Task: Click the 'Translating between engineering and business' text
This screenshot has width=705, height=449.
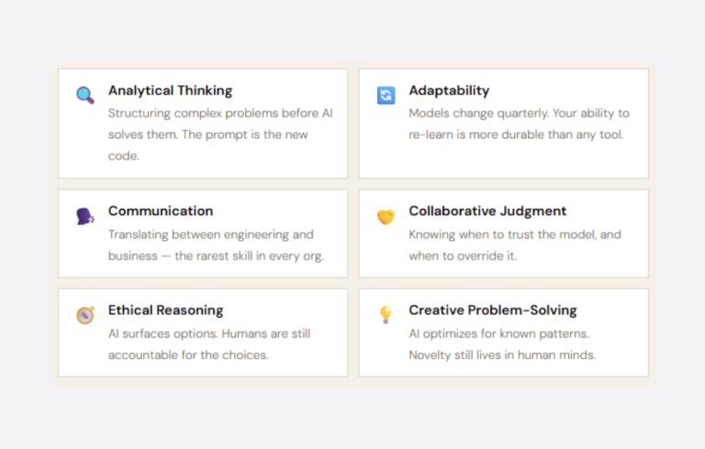Action: pyautogui.click(x=216, y=246)
